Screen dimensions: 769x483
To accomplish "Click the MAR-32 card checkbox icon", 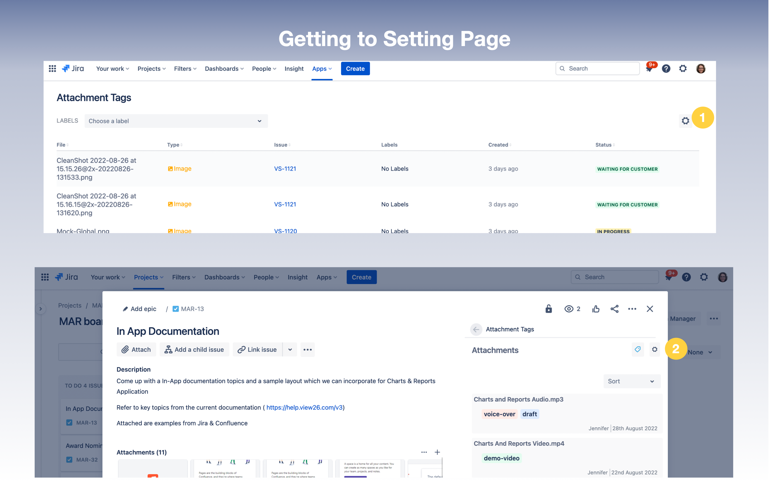I will tap(69, 460).
